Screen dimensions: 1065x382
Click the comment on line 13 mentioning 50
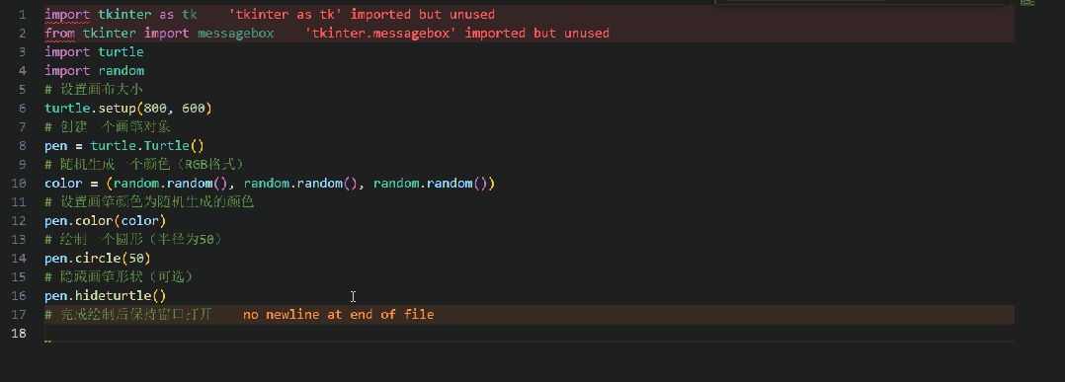point(133,240)
